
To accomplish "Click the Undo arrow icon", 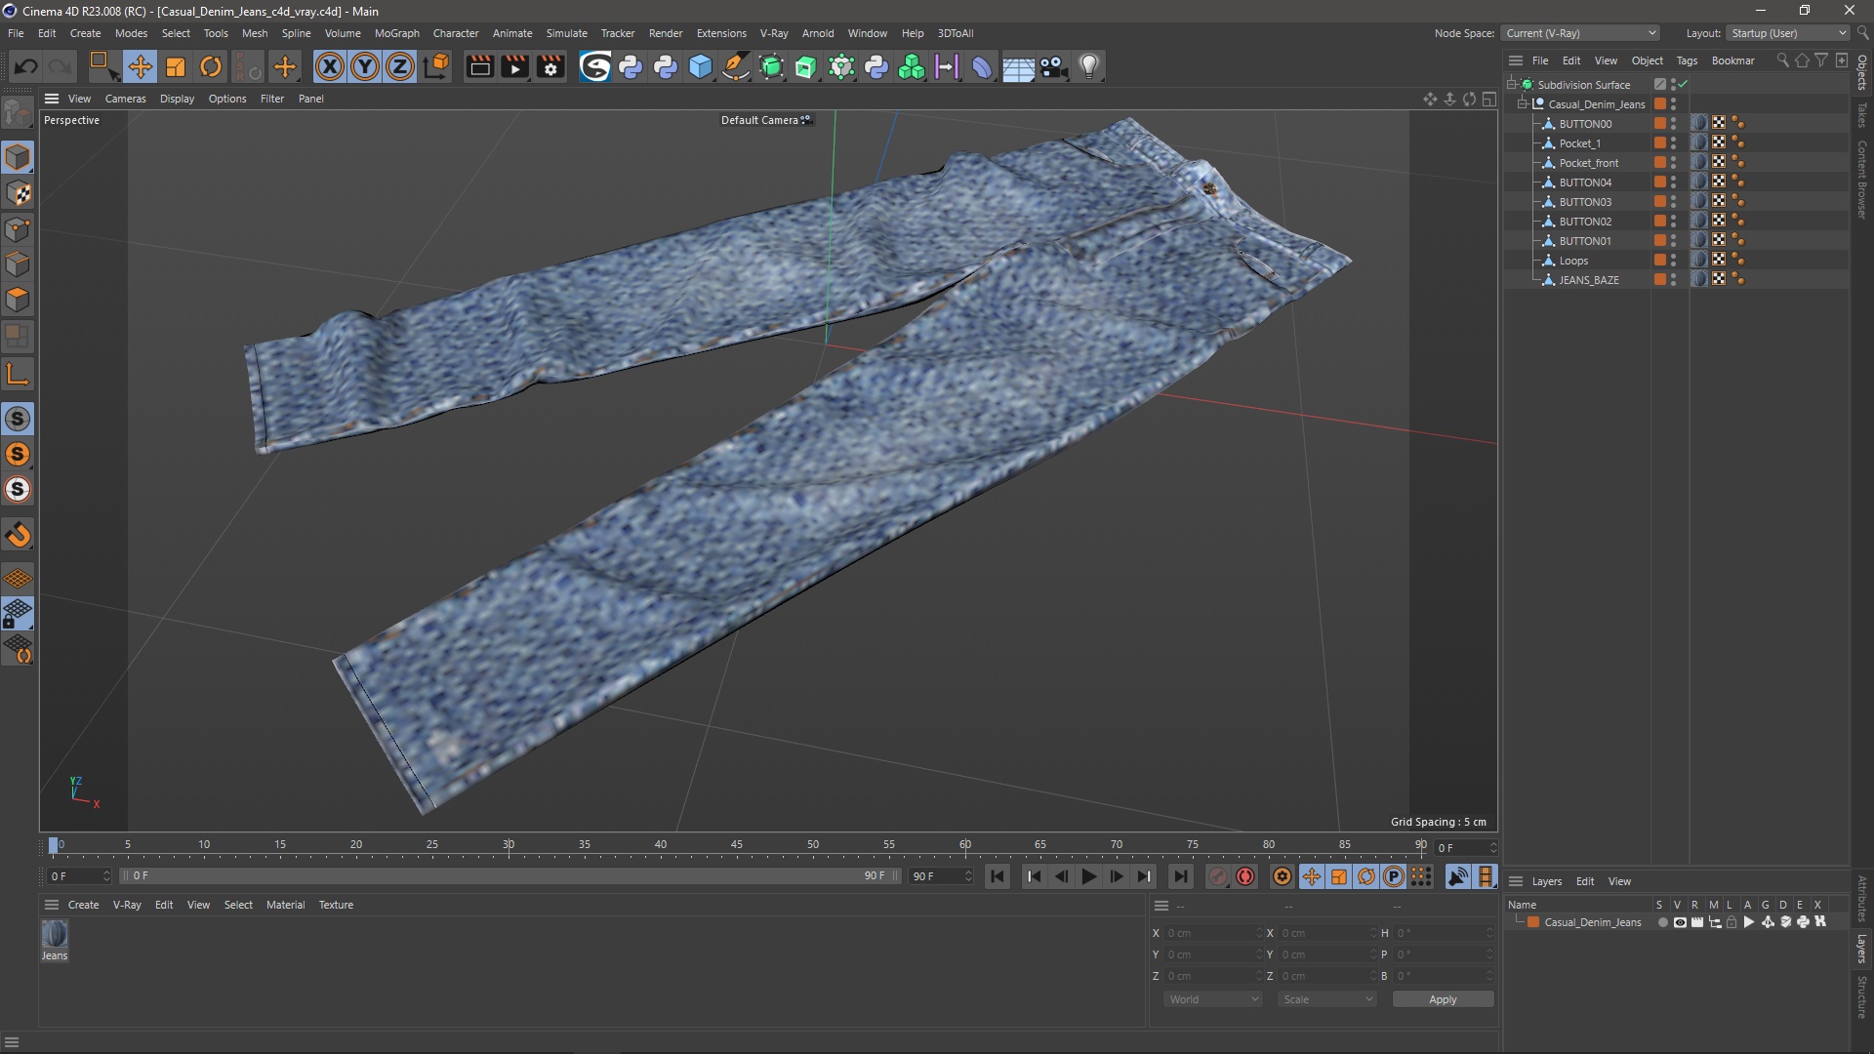I will point(26,66).
